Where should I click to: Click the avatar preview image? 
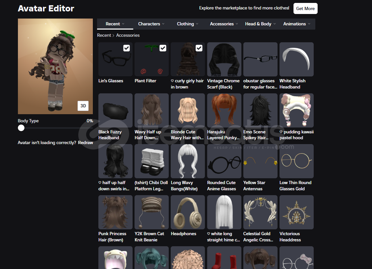(x=55, y=66)
